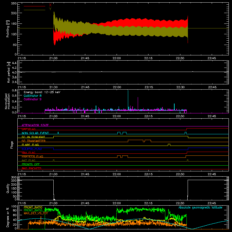Click the Collimator 9 legend entry

tap(32, 99)
